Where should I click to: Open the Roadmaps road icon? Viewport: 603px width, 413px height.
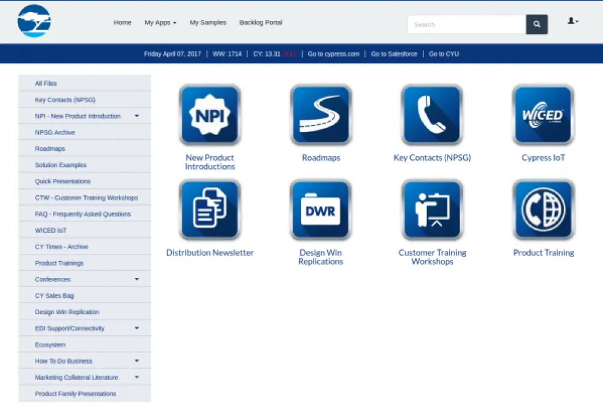(x=321, y=115)
